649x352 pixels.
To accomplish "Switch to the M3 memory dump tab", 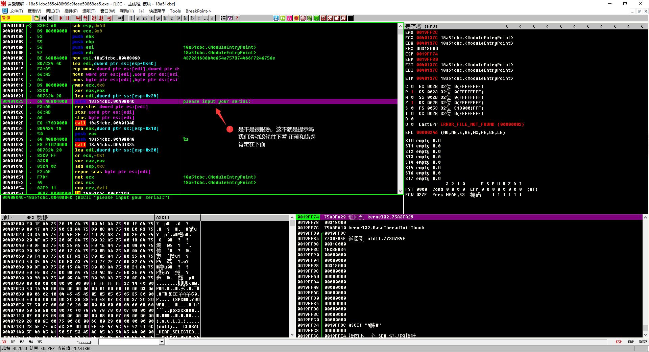I will tap(22, 342).
